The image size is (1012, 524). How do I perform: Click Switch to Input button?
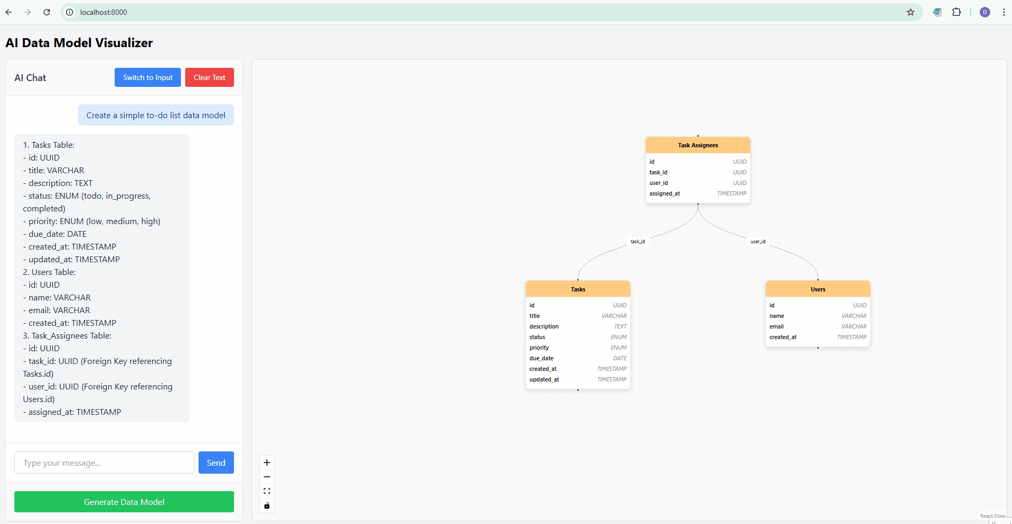pos(148,77)
